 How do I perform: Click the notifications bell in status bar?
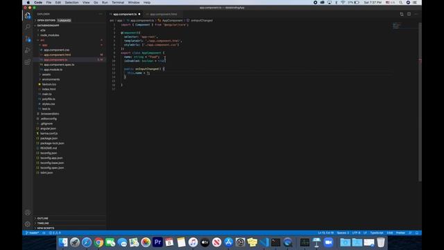pyautogui.click(x=417, y=233)
